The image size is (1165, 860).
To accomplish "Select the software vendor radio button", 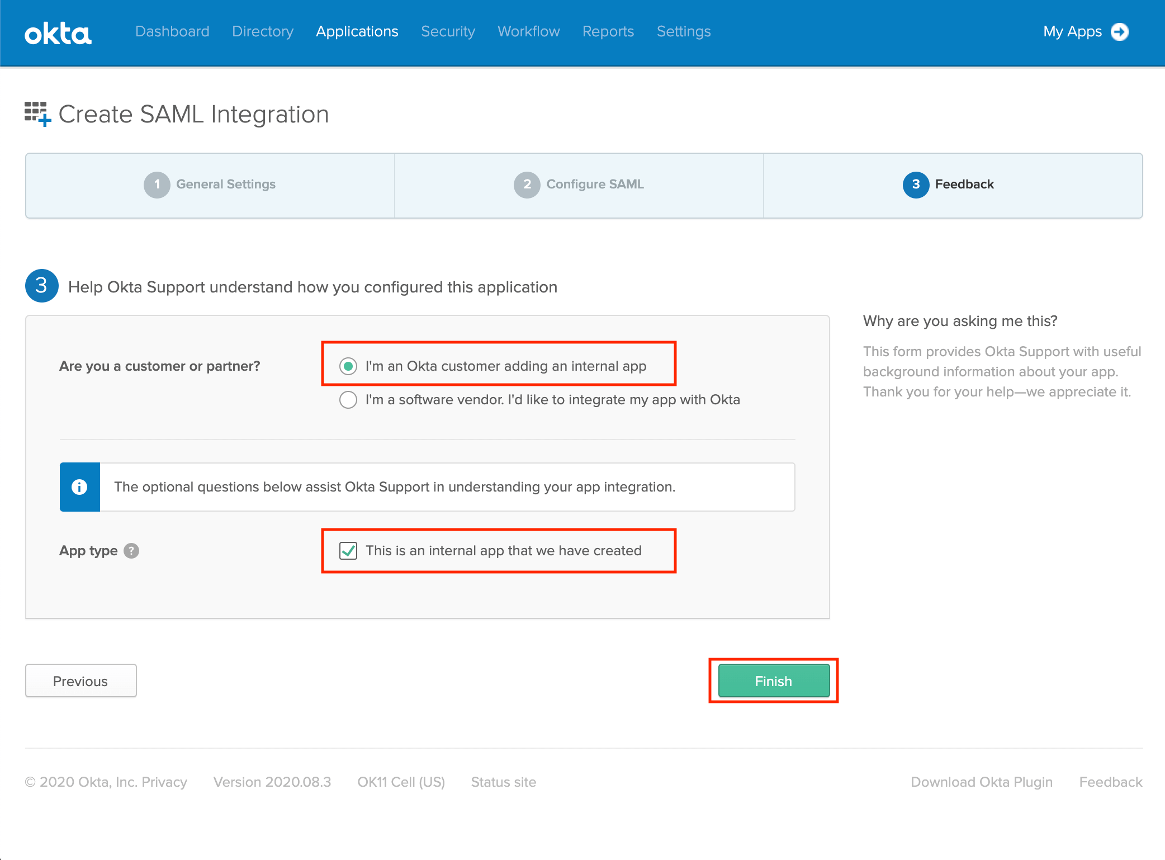I will pos(348,400).
